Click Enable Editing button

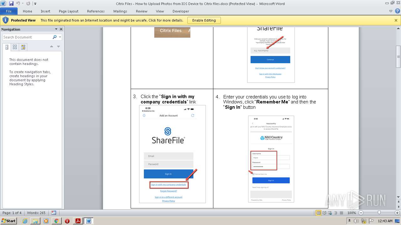[204, 20]
